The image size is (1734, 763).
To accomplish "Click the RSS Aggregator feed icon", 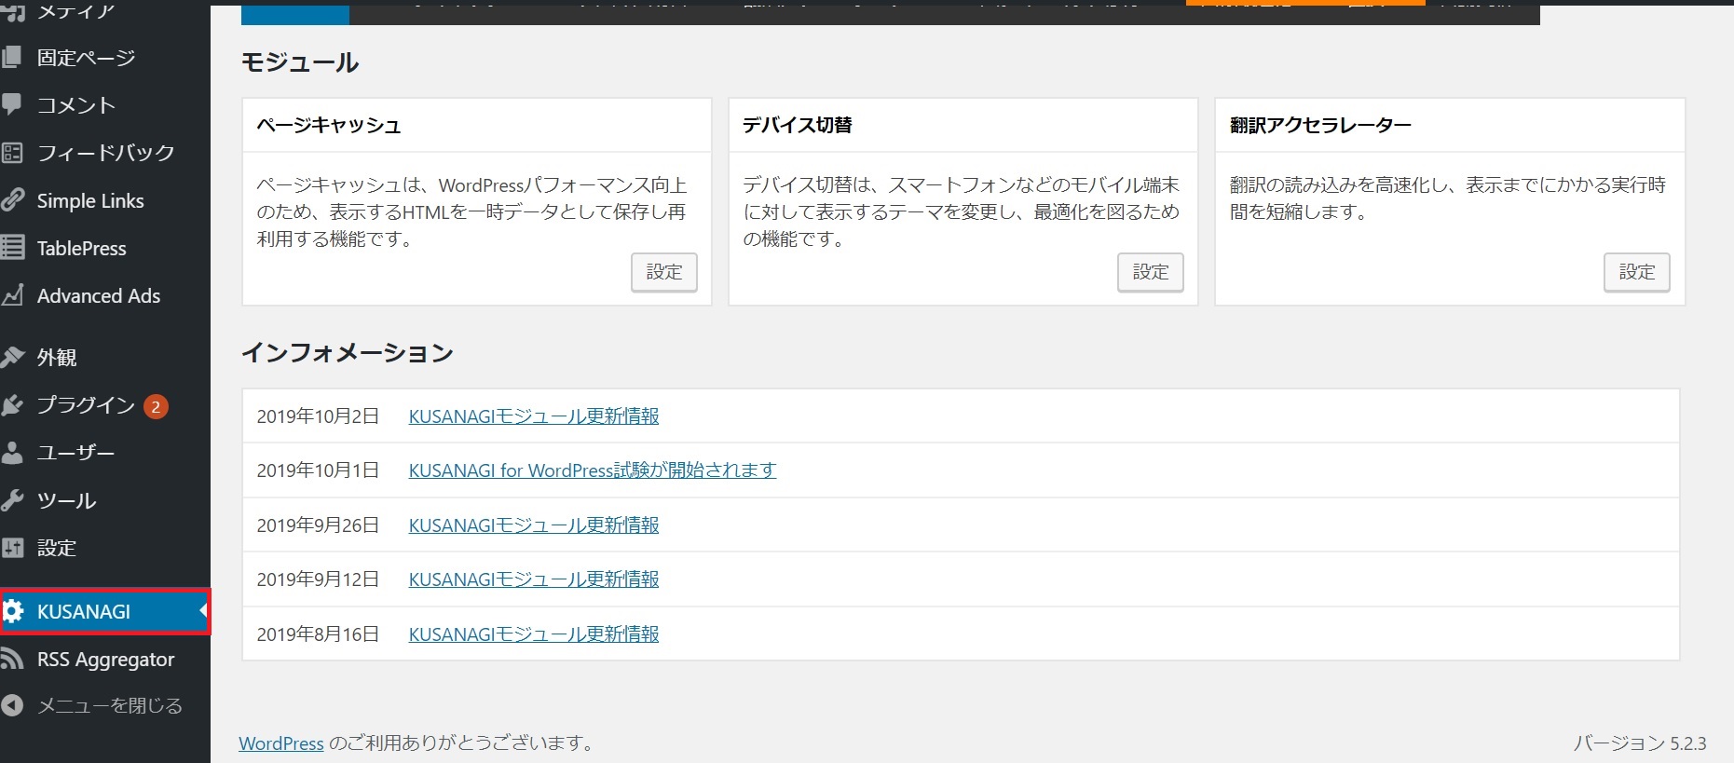I will tap(12, 660).
